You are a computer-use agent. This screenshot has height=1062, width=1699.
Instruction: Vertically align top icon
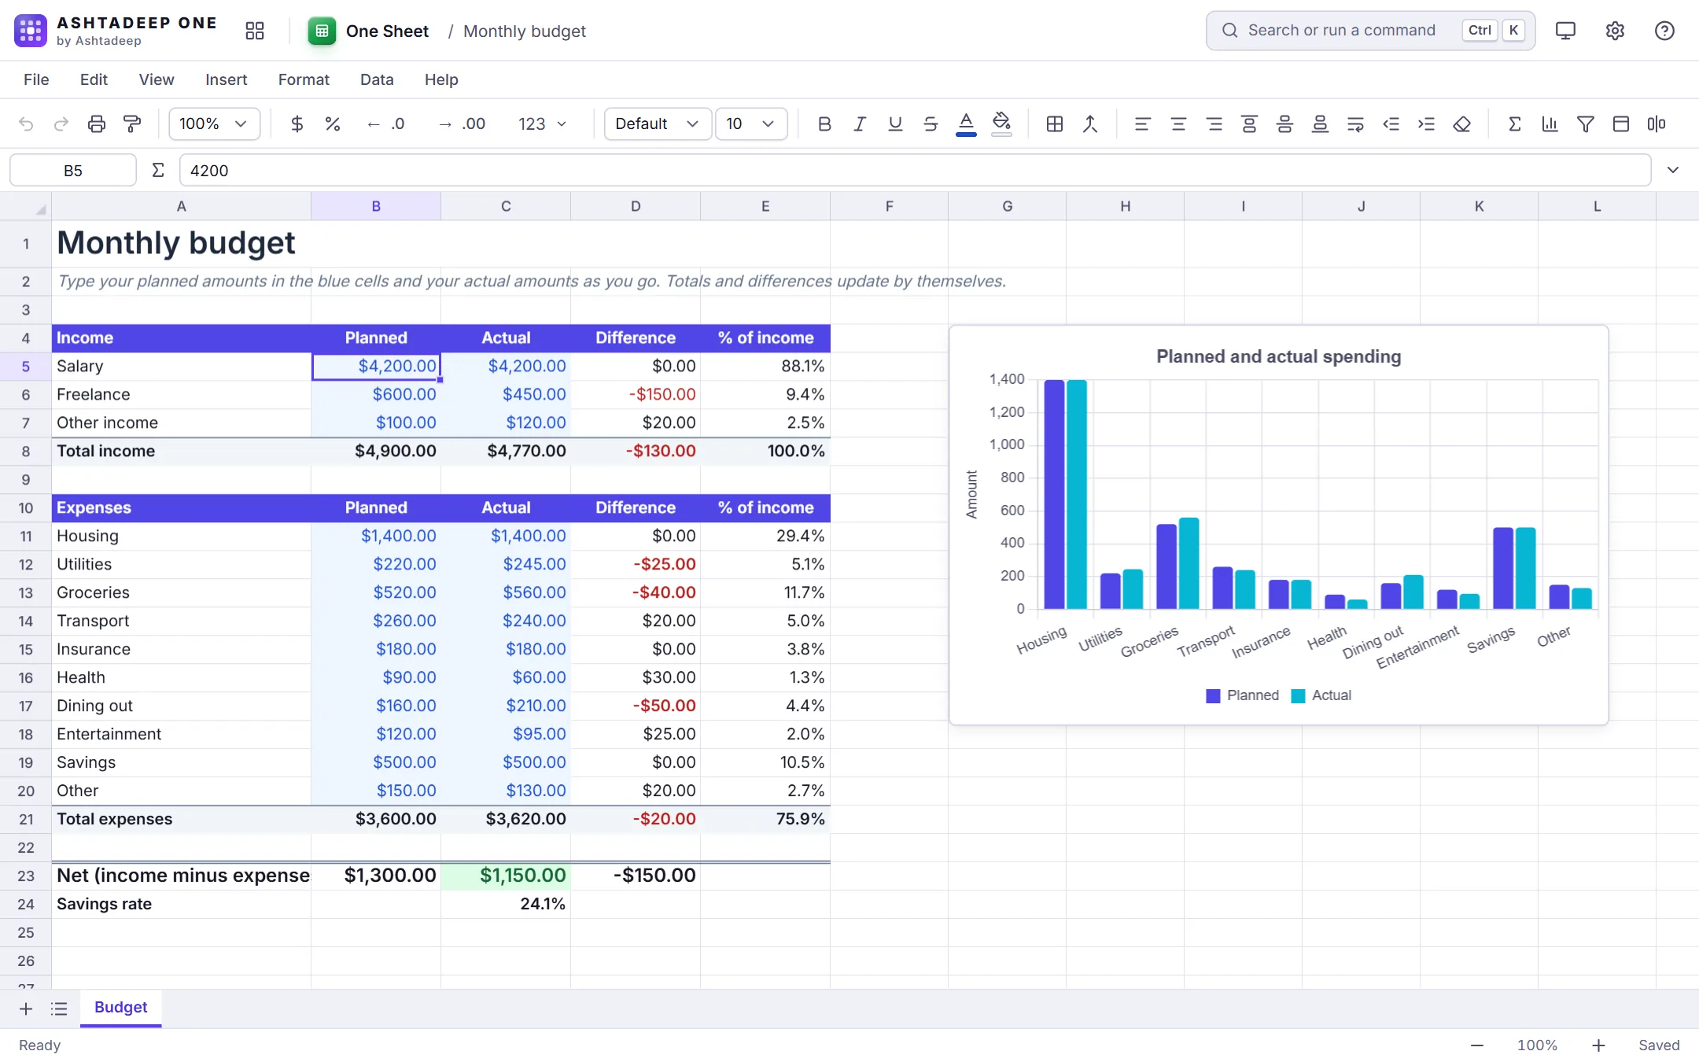(1249, 124)
